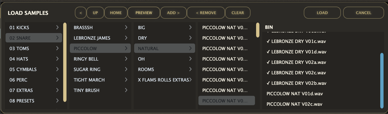This screenshot has height=114, width=388.
Task: Select PICCOLOW NAT V01d.wav in the bin
Action: [295, 94]
